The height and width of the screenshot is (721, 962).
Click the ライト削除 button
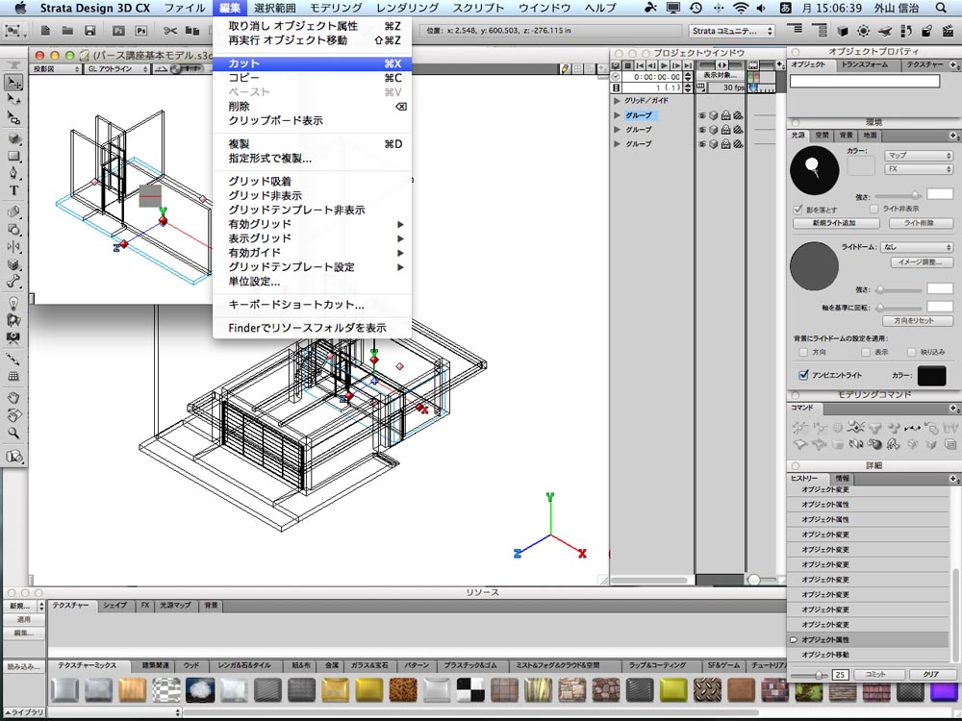click(x=919, y=223)
